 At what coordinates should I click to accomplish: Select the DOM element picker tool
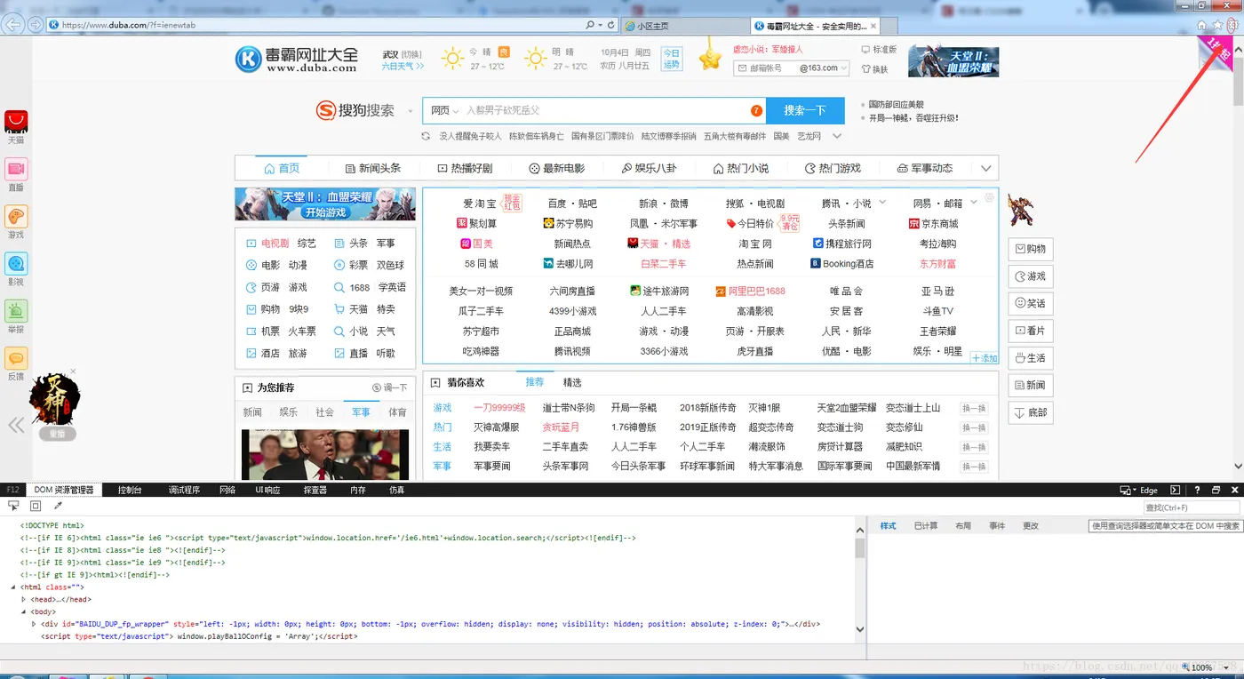pyautogui.click(x=14, y=506)
